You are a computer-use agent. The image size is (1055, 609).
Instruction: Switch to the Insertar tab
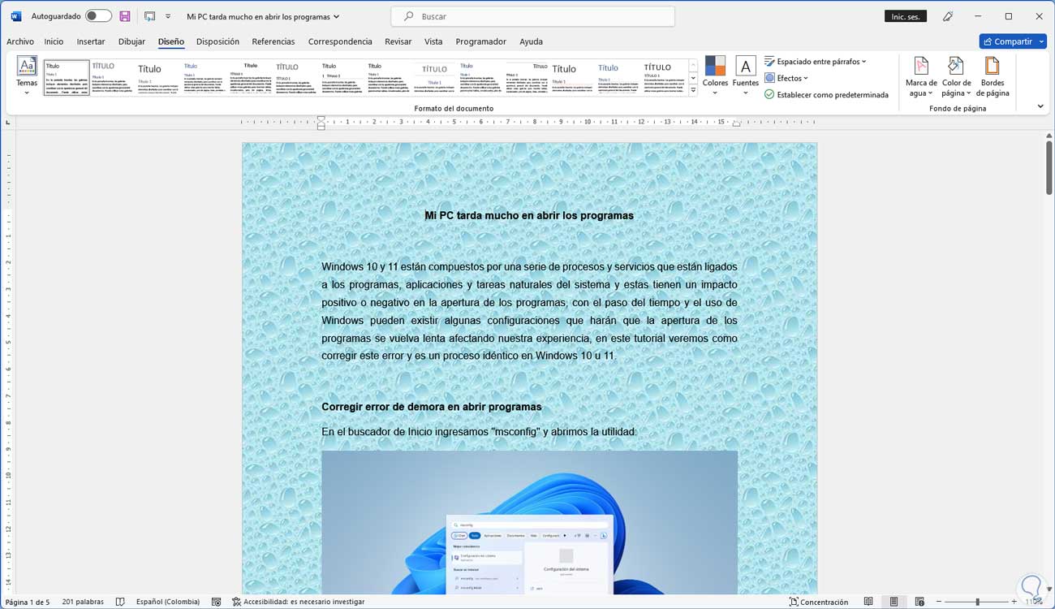point(91,41)
